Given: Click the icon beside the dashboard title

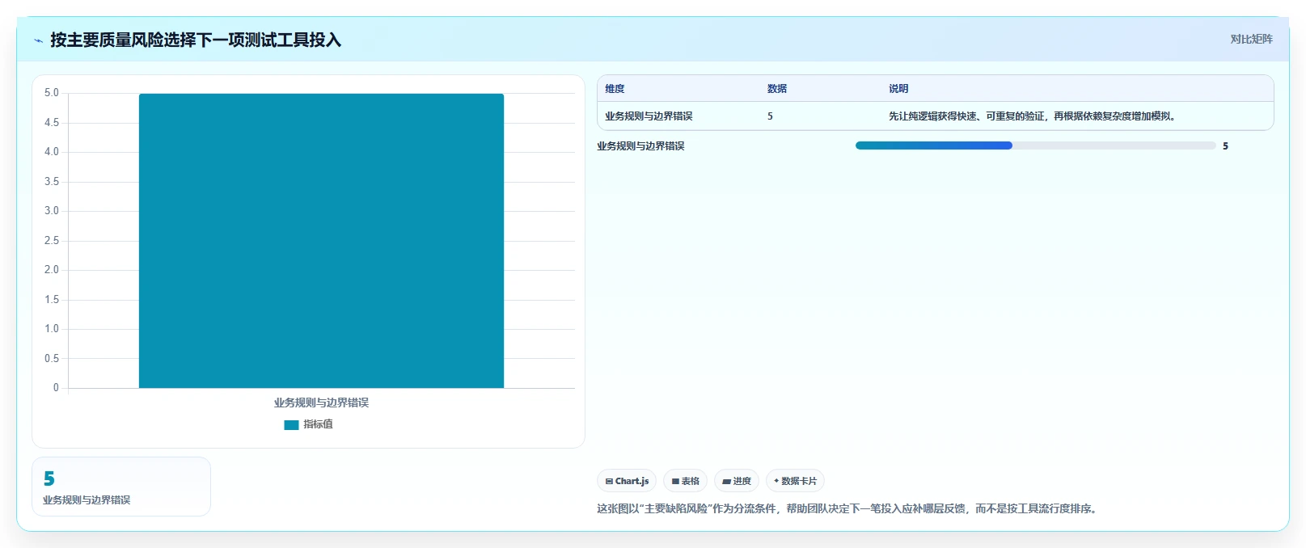Looking at the screenshot, I should (38, 40).
